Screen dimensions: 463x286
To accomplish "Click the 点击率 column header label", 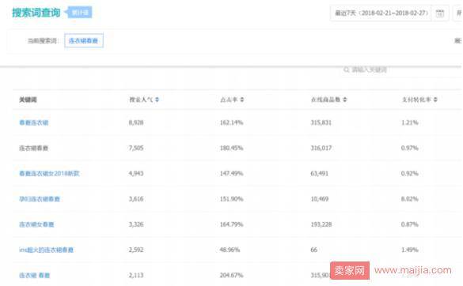I will pos(229,100).
